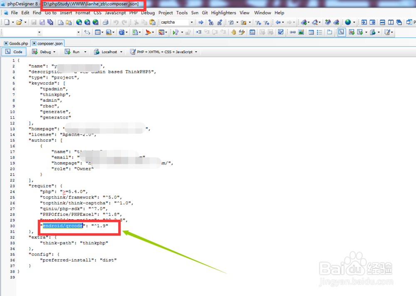Click the "topthink/framework" text on line 25
Viewport: 416px width, 296px height.
(x=69, y=197)
